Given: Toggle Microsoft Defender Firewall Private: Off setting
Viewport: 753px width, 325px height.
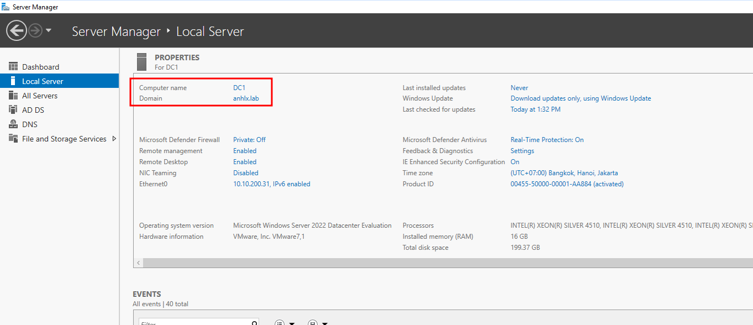Looking at the screenshot, I should (249, 140).
